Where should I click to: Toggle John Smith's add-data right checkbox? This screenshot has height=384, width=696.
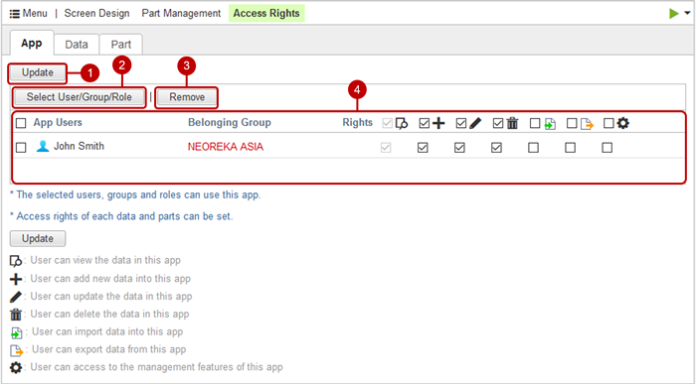point(423,148)
